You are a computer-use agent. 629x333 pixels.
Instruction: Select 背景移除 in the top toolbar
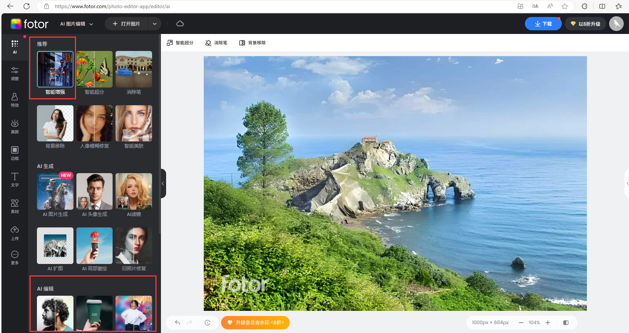tap(252, 43)
